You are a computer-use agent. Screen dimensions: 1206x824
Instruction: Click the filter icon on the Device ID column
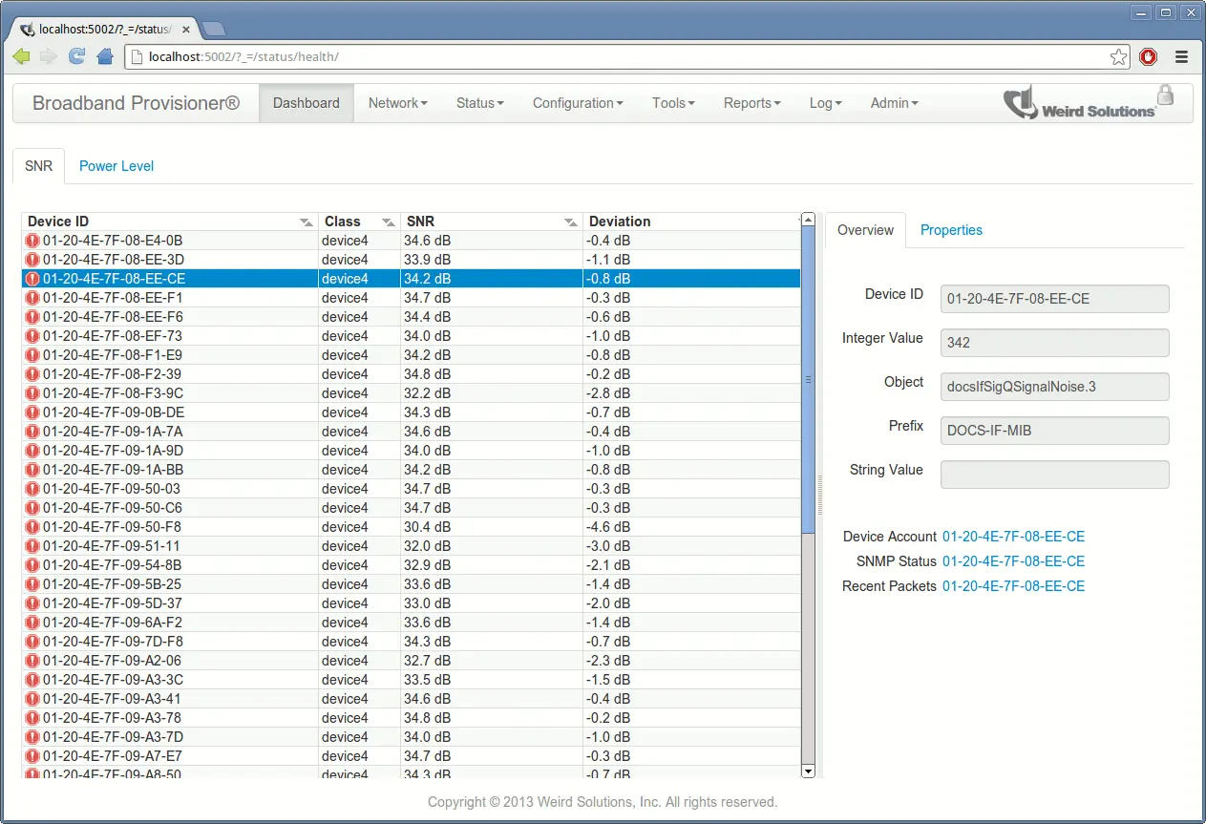click(305, 222)
